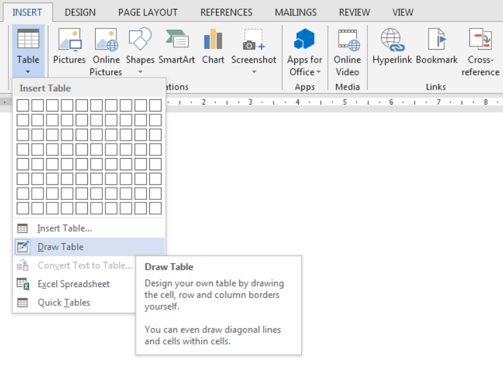Pick the top-left cell in table grid
Screen dimensions: 503x367
[x=23, y=104]
